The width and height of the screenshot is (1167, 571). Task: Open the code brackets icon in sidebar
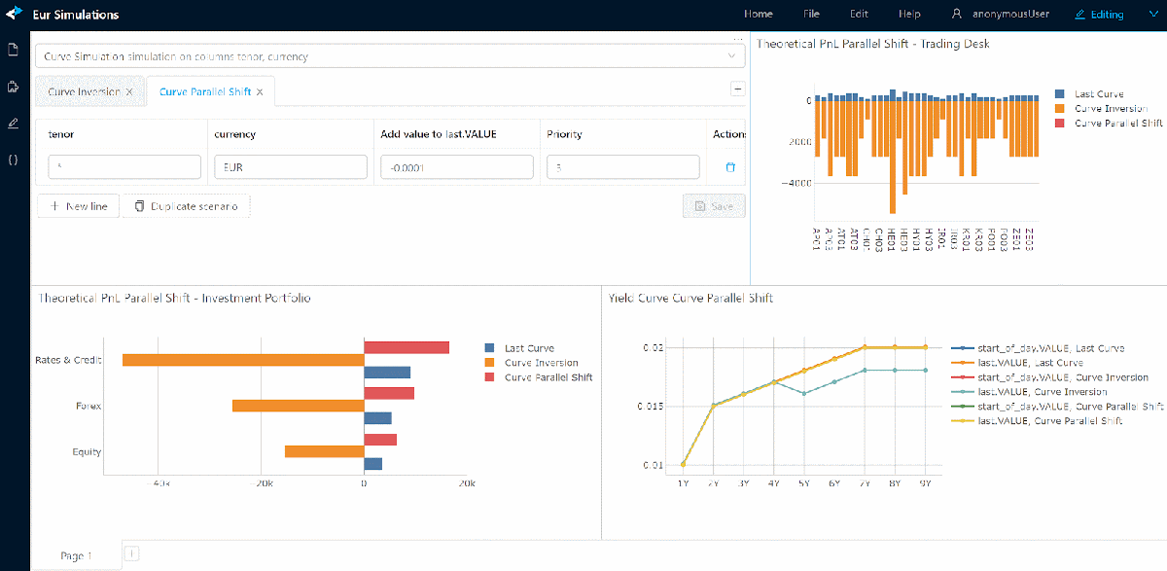pos(13,161)
